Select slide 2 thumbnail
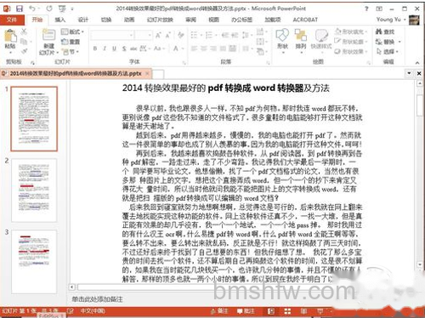This screenshot has width=425, height=318. (34, 190)
